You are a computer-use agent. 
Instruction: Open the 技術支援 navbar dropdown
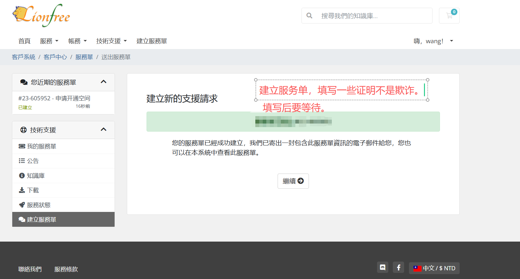click(111, 41)
